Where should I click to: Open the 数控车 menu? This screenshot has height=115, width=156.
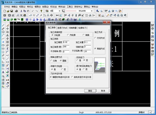77,6
